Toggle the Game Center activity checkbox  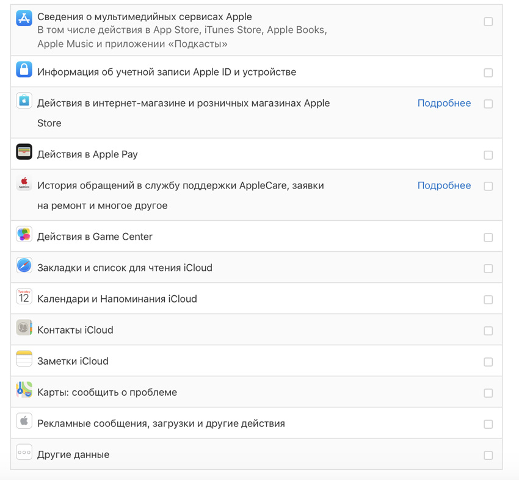488,237
